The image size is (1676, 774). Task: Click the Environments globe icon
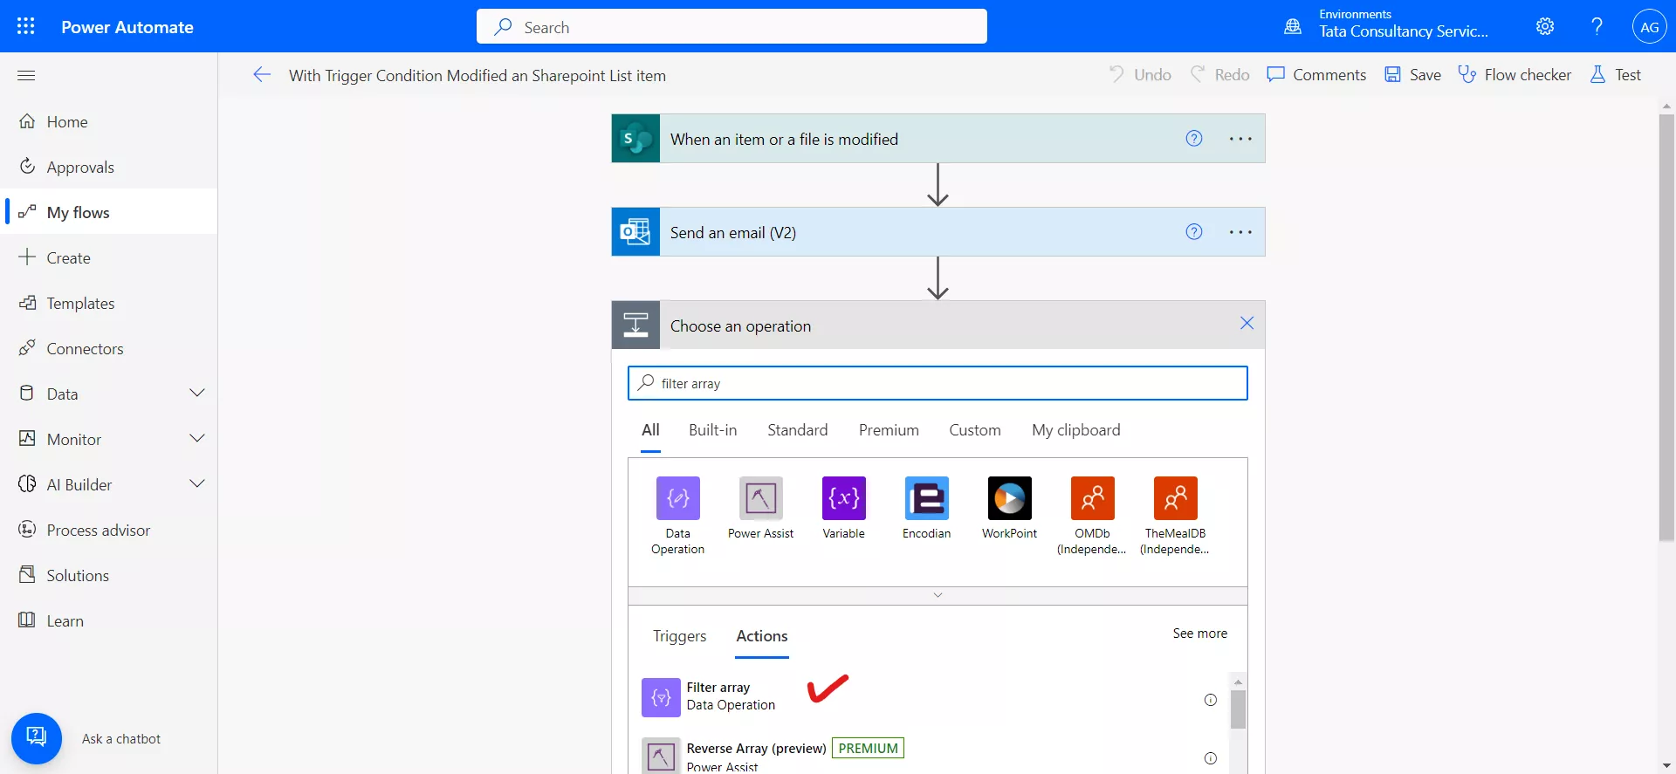click(x=1293, y=26)
